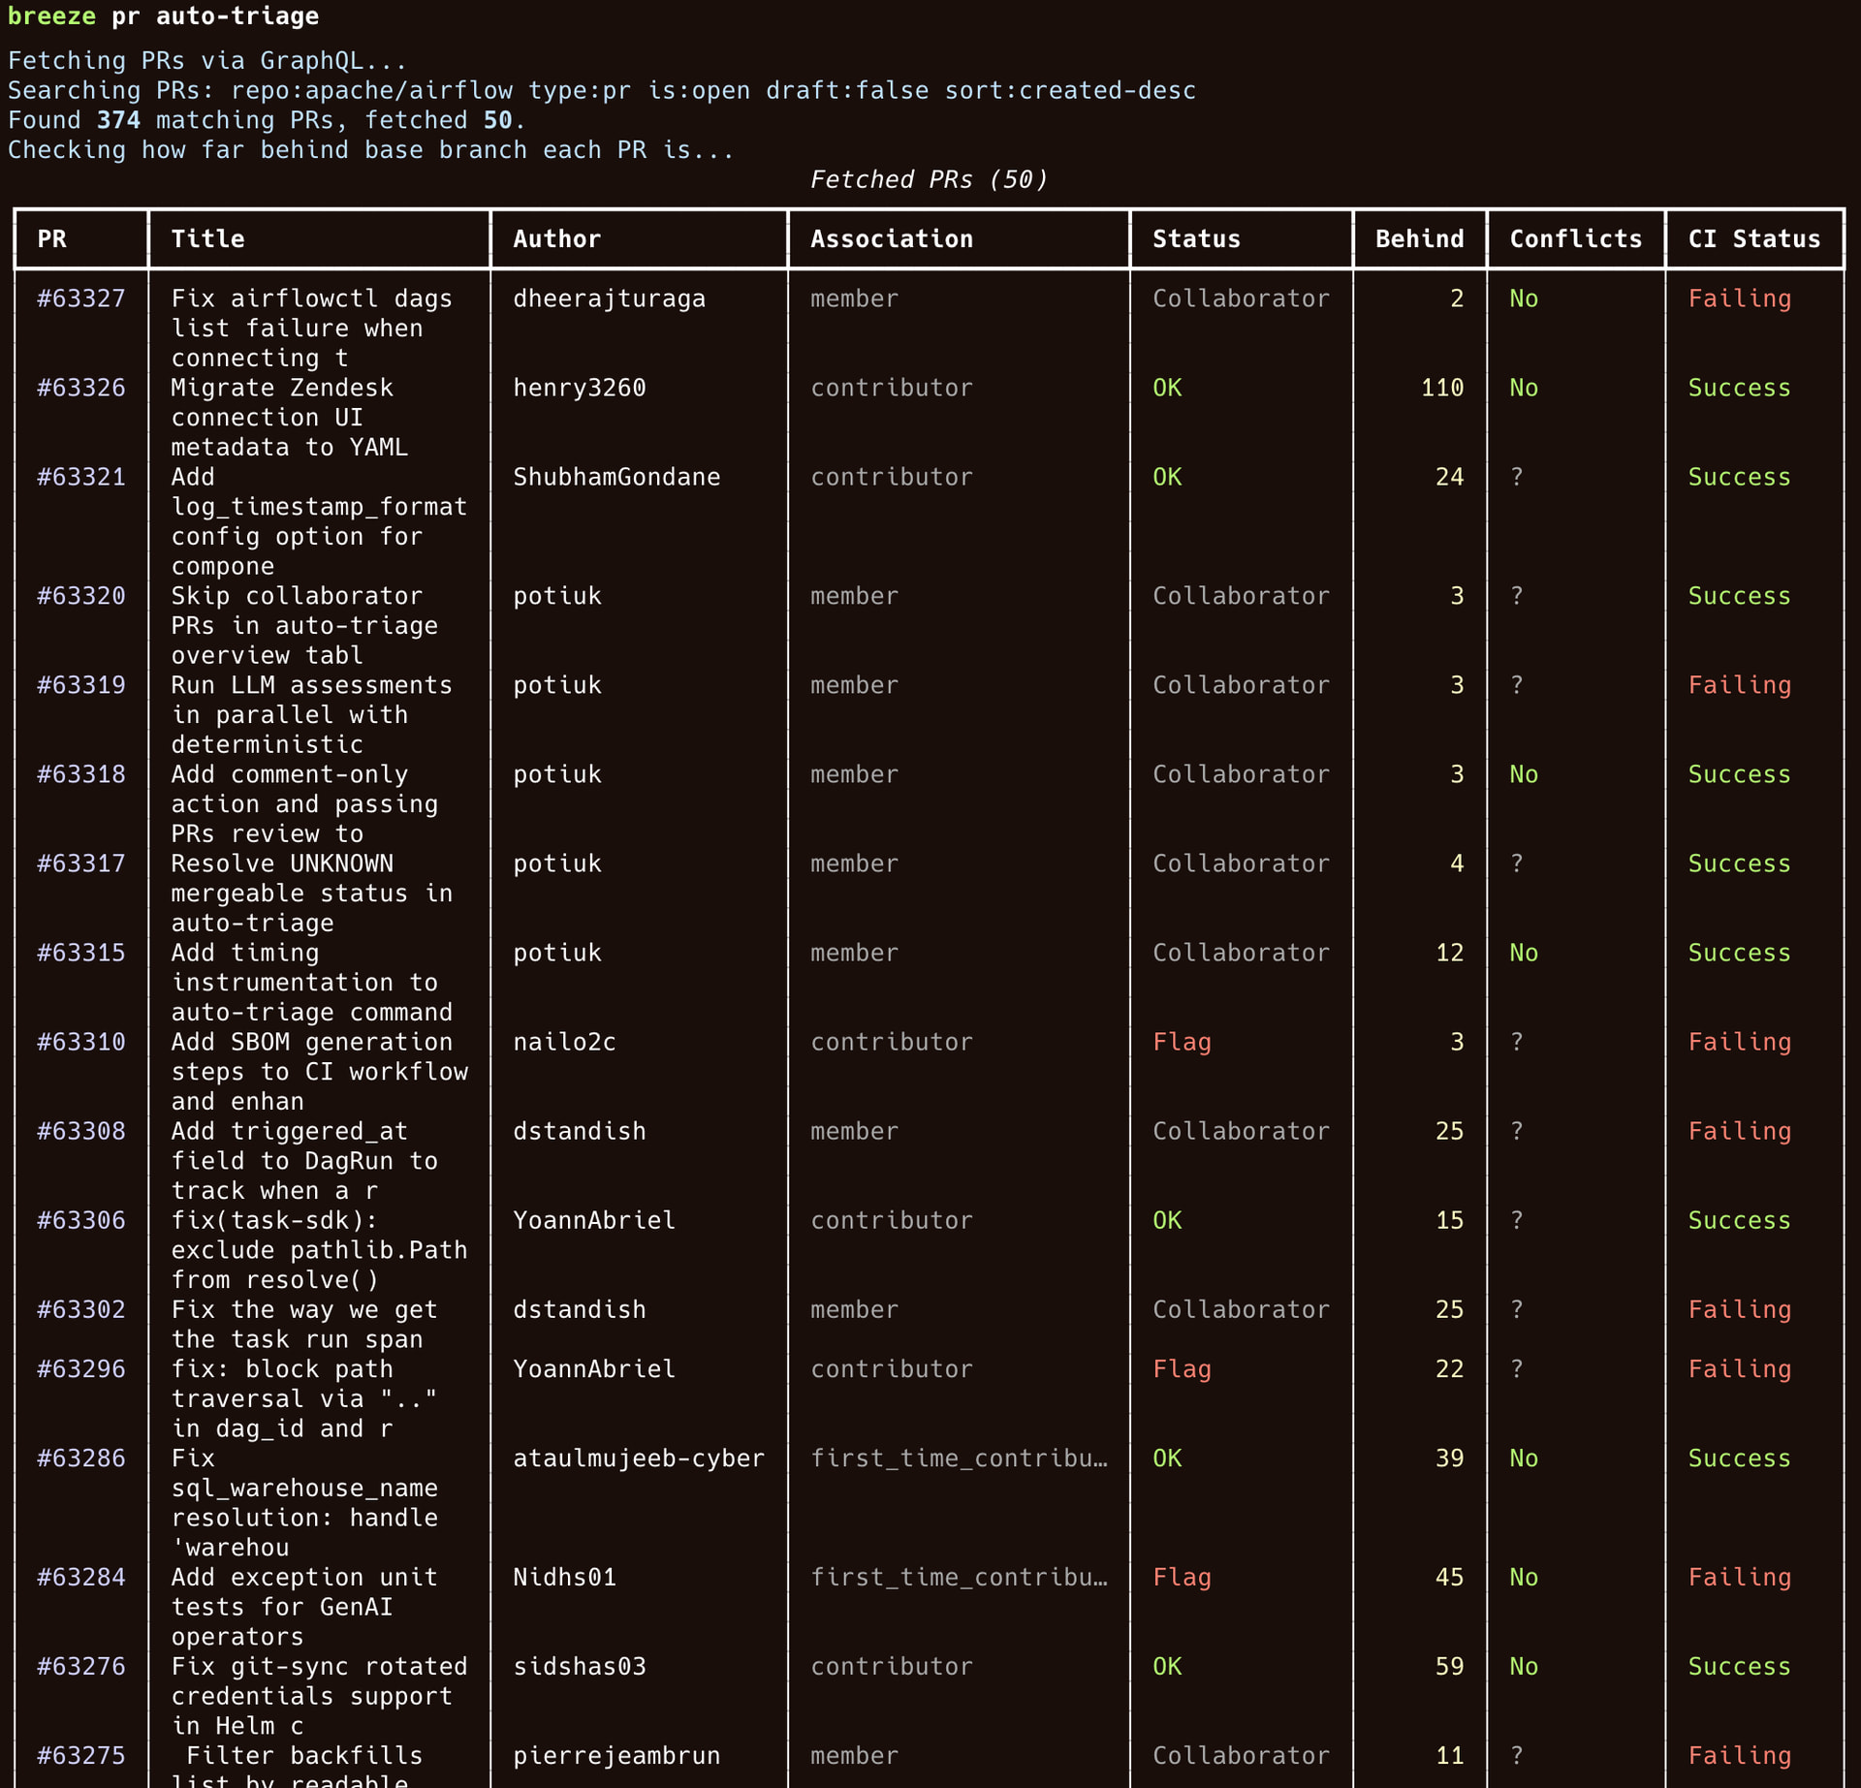The width and height of the screenshot is (1861, 1788).
Task: Click behind count 110 for #63326
Action: coord(1441,388)
